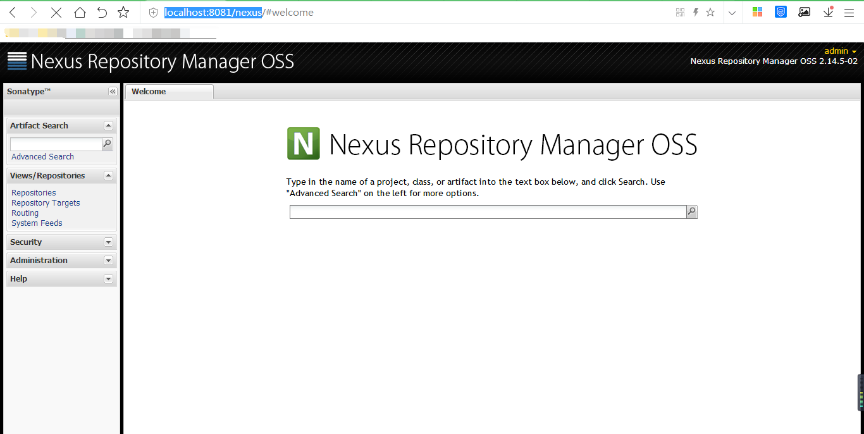Open the QR code icon in address bar

680,12
